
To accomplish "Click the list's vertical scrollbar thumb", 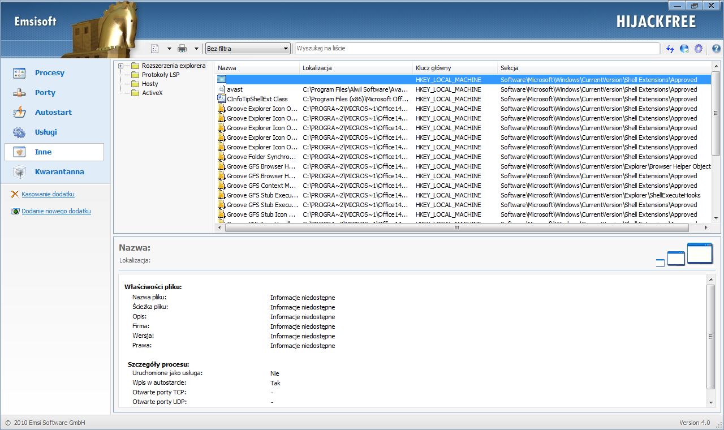I will (x=716, y=113).
